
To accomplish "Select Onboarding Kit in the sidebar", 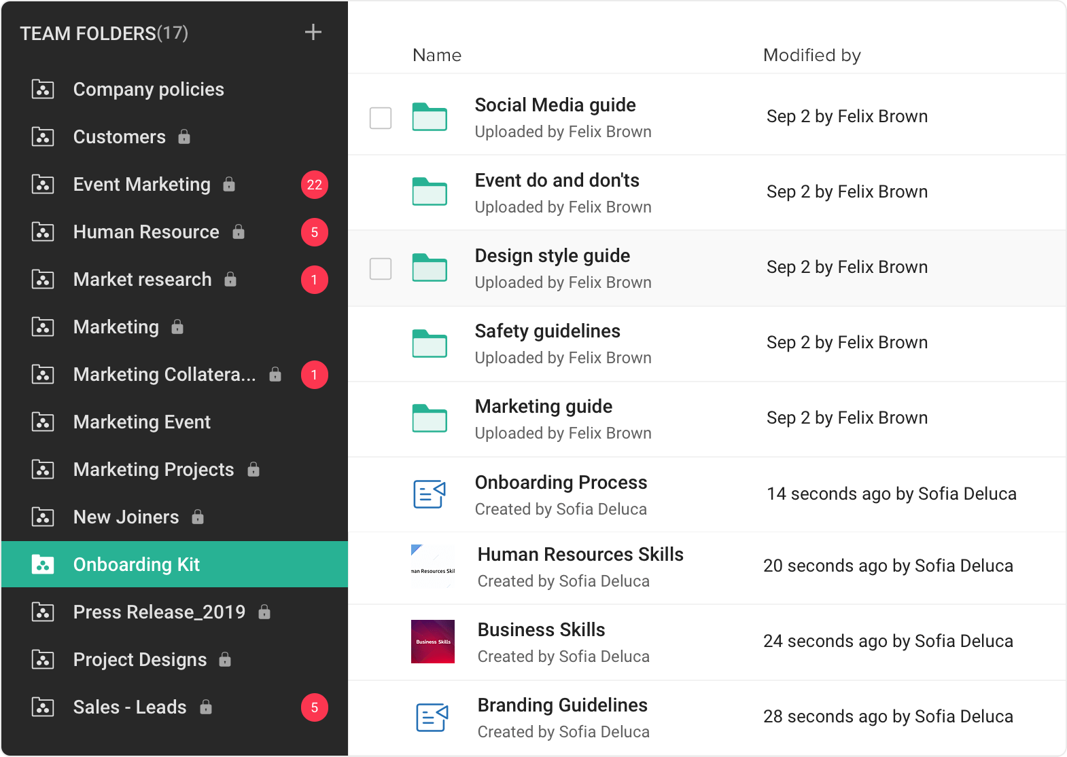I will [137, 565].
